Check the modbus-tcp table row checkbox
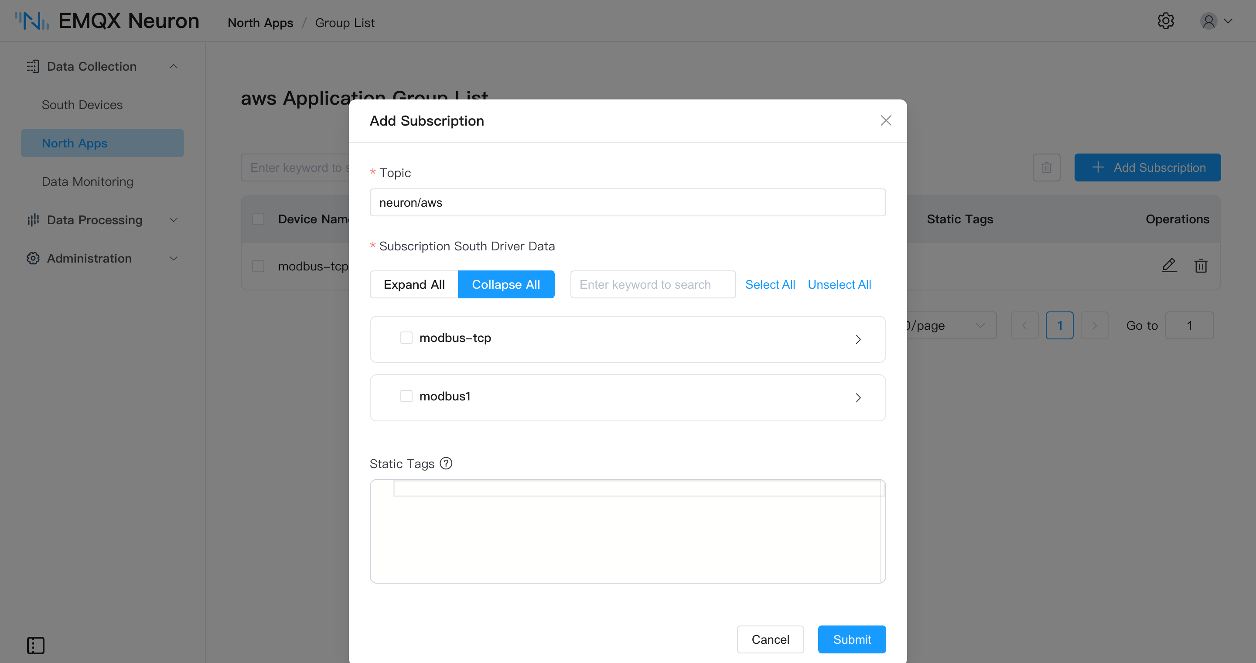Screen dimensions: 1256x663 pos(258,266)
